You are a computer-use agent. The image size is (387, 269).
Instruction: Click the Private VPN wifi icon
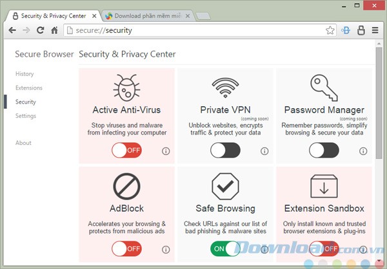[x=225, y=88]
